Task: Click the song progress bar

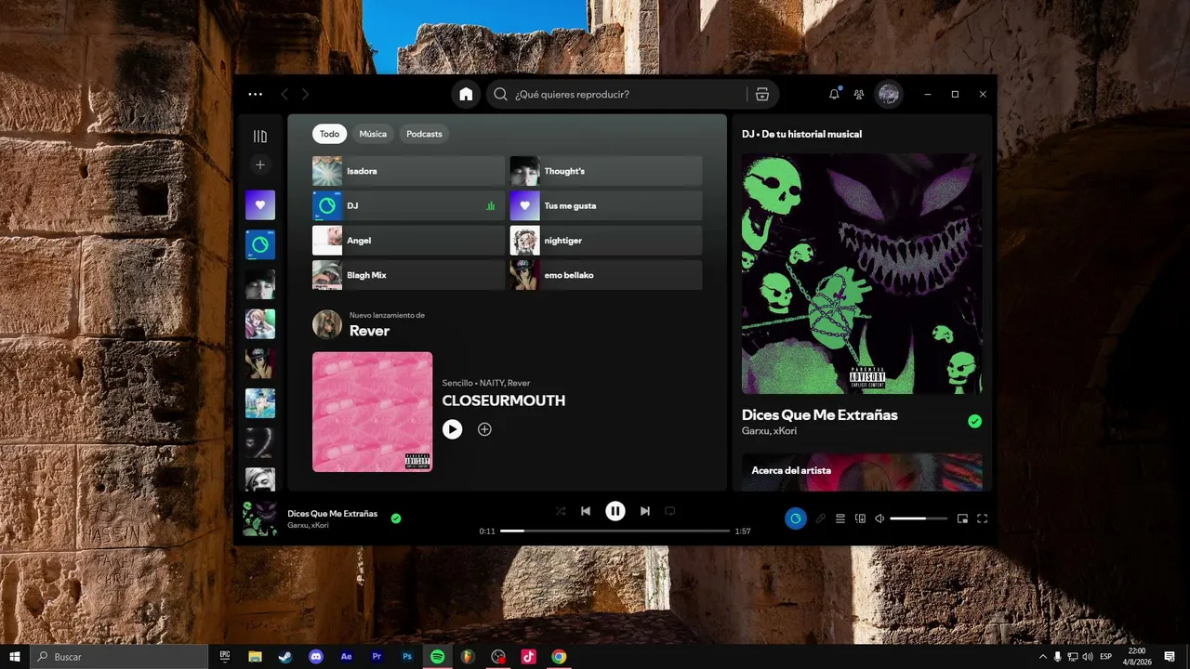Action: 615,531
